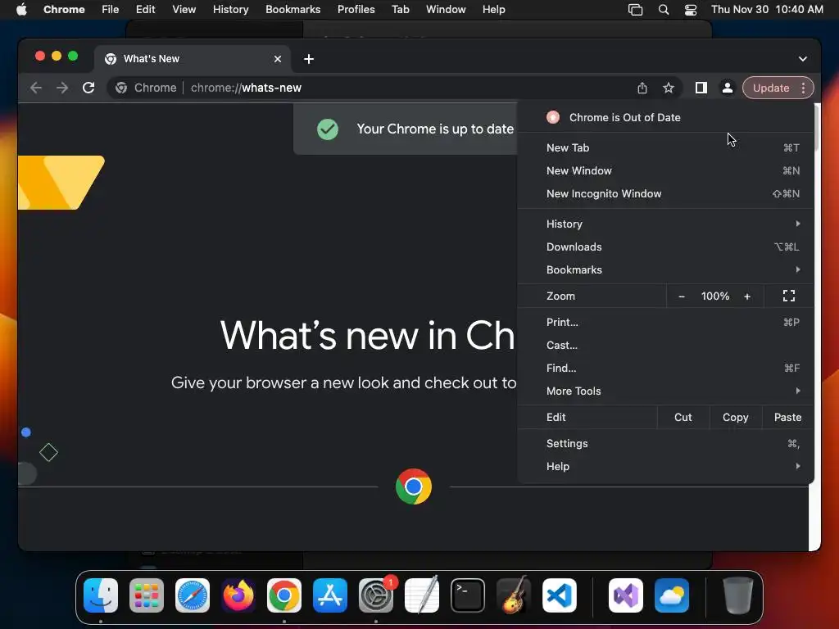Viewport: 839px width, 629px height.
Task: Open Control Center in menu bar
Action: pos(691,10)
